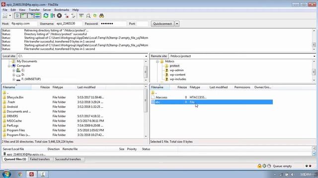Sort local files by Filename column
Screen dimensions: 318x178
(16, 88)
